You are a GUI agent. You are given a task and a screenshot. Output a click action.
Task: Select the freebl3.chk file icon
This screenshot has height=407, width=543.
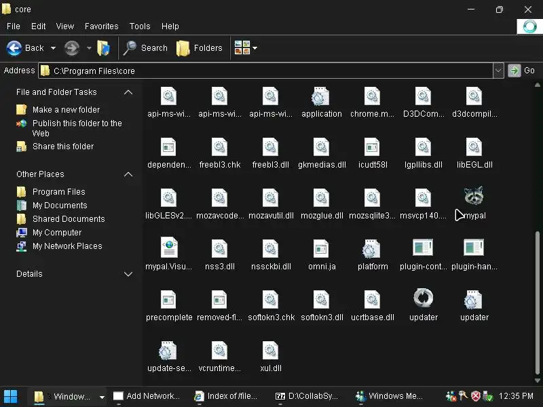(219, 147)
